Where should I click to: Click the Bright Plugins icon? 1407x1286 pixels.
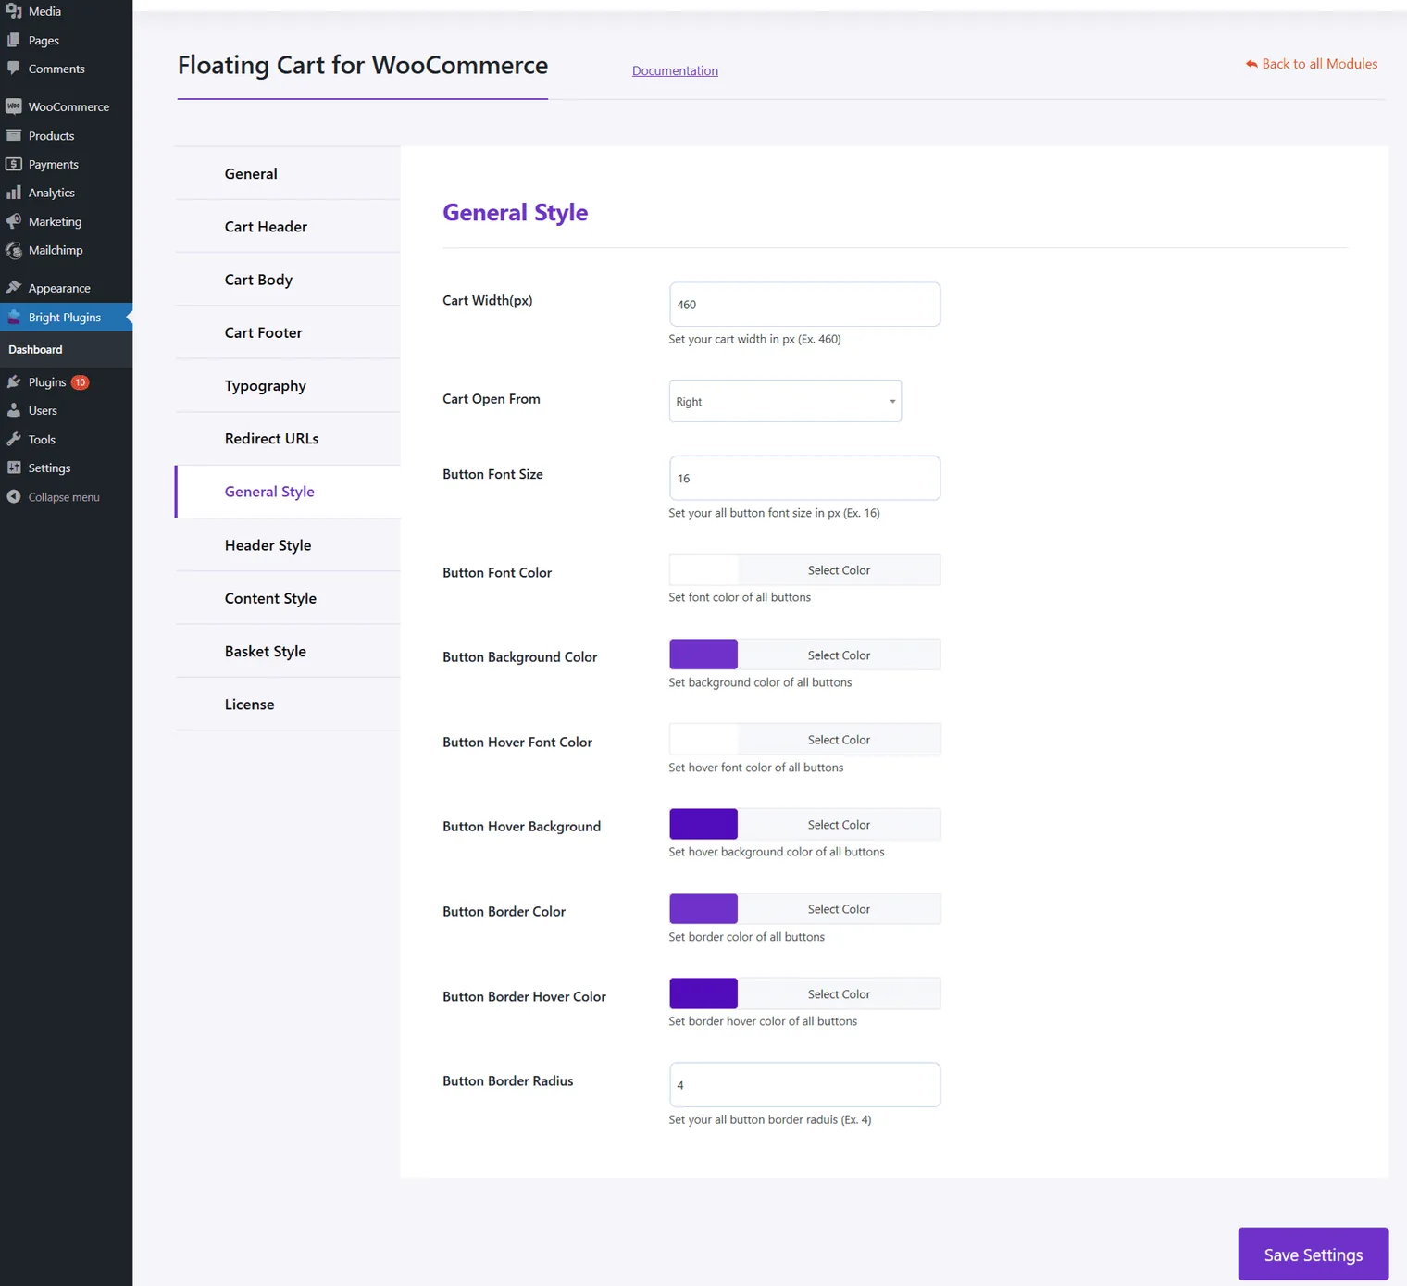pos(14,317)
